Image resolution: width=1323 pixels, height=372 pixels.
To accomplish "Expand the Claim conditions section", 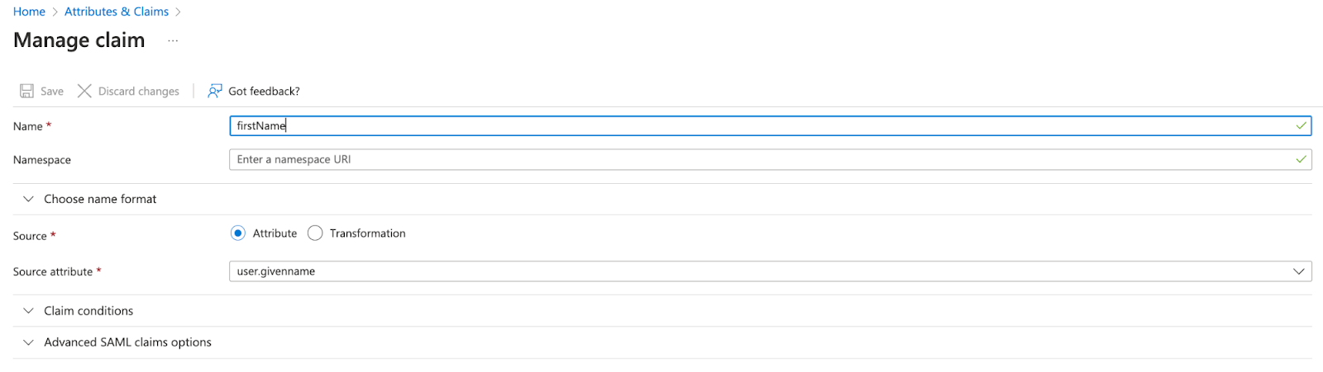I will click(x=88, y=311).
